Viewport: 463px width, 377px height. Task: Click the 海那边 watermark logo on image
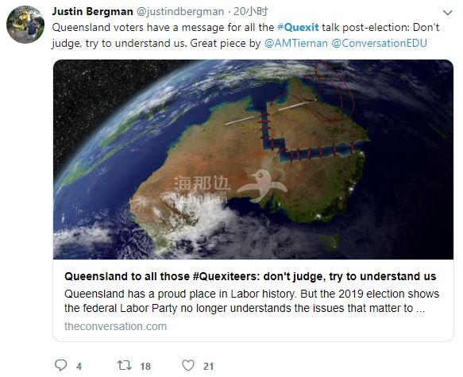point(230,185)
